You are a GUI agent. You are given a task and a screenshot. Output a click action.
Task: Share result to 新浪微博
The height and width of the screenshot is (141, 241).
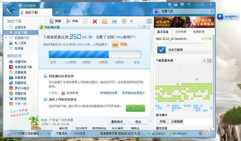click(70, 93)
